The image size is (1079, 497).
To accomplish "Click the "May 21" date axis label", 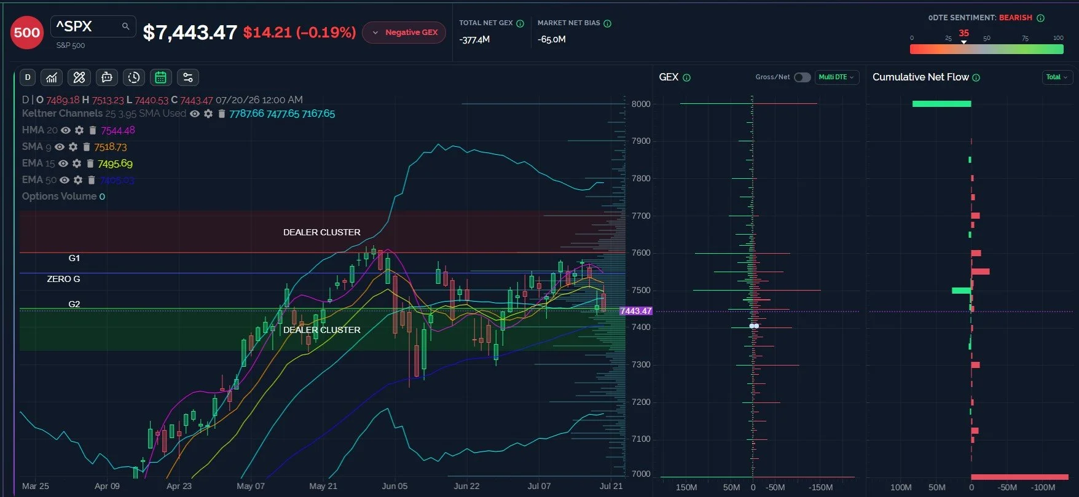I will 323,486.
